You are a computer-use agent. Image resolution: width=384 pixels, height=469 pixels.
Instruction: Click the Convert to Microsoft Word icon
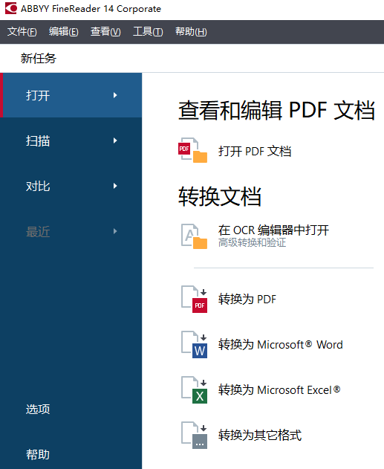(x=195, y=345)
